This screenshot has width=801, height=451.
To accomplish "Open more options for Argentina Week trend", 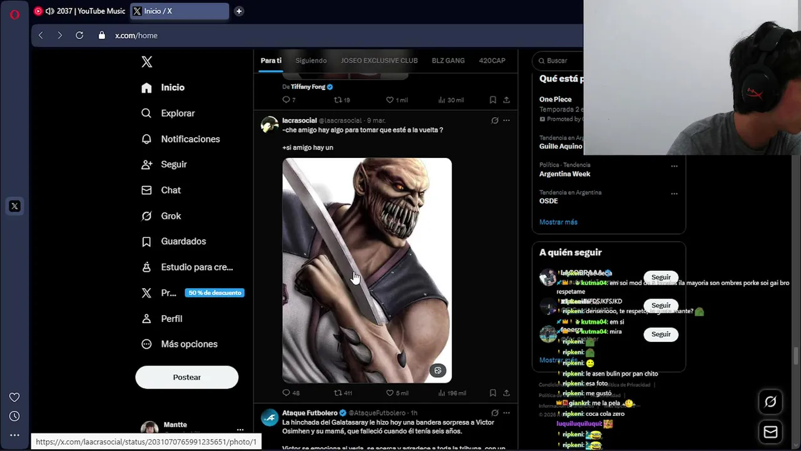I will coord(674,166).
